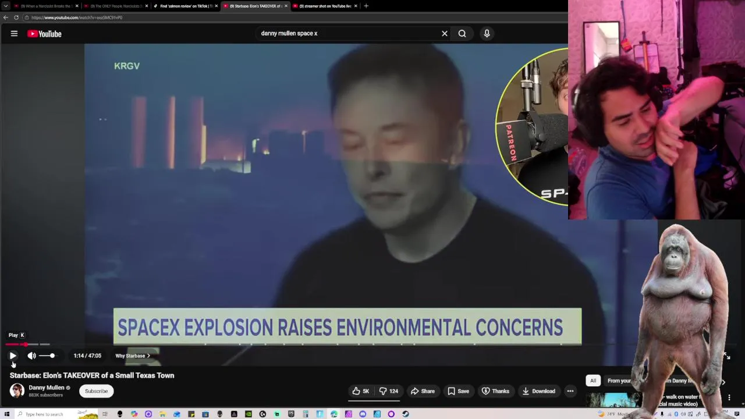Viewport: 745px width, 419px height.
Task: Open options for the suggested sidebar video
Action: pyautogui.click(x=729, y=398)
